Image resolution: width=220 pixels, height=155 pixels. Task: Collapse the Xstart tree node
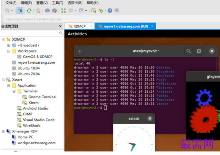coord(3,80)
